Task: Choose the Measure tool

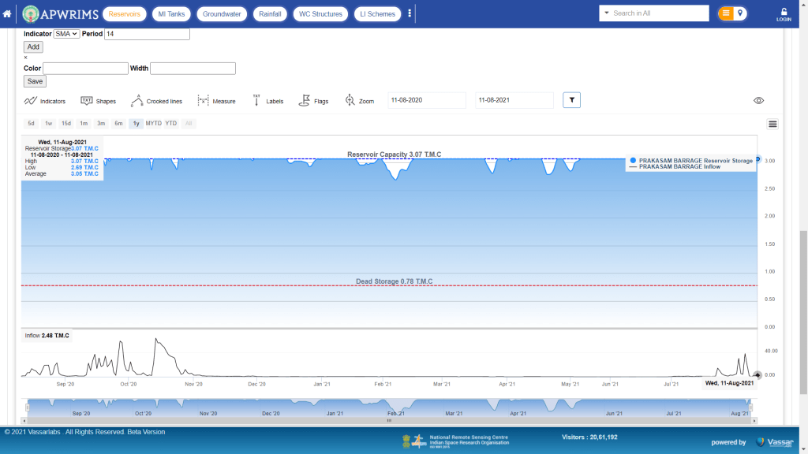Action: tap(216, 101)
